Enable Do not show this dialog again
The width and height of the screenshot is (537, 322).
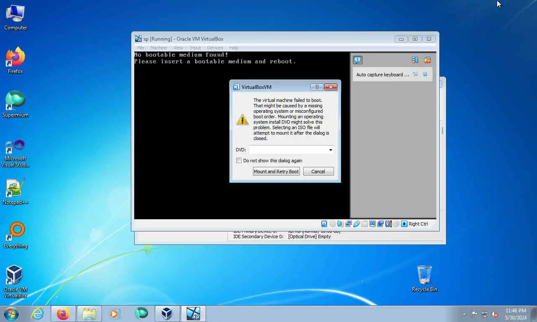point(239,161)
